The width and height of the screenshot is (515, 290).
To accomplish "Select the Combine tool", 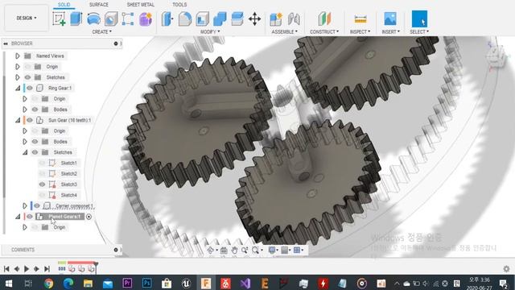I will [x=220, y=19].
